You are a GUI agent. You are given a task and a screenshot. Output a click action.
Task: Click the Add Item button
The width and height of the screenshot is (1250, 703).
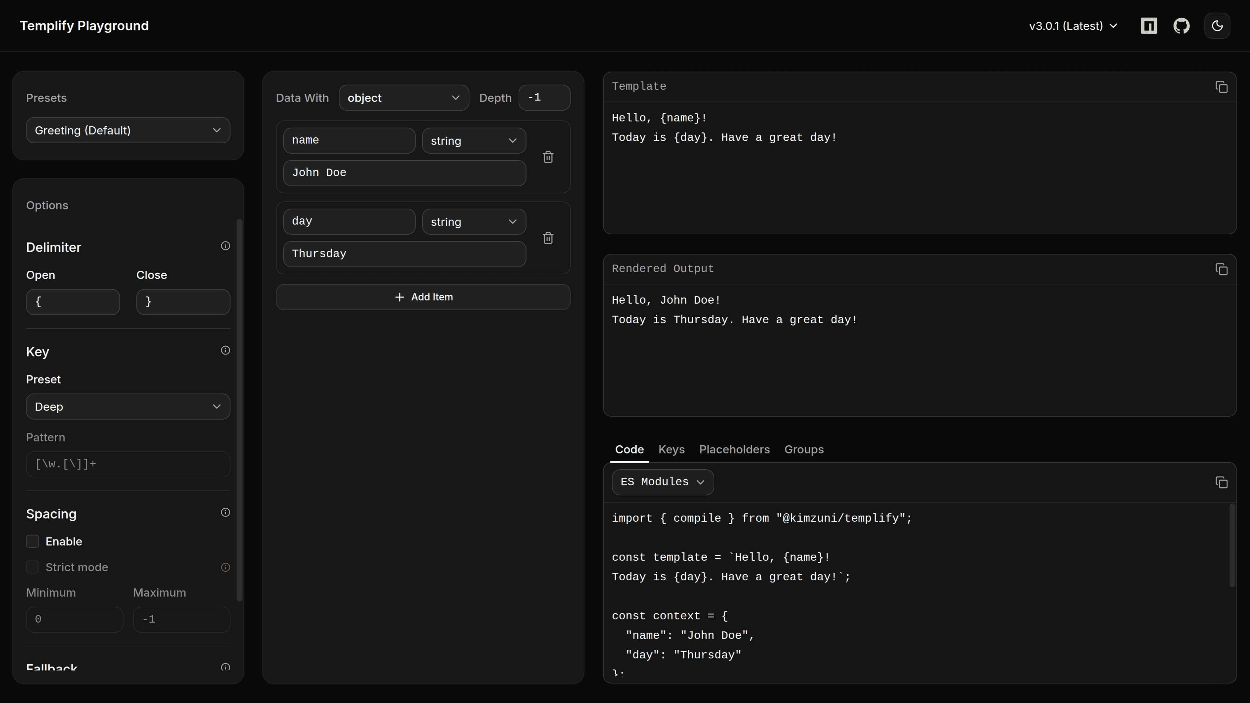click(x=423, y=297)
